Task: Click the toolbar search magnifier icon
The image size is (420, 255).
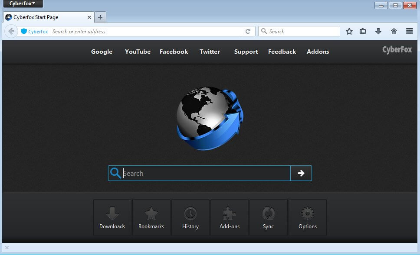Action: pos(264,31)
